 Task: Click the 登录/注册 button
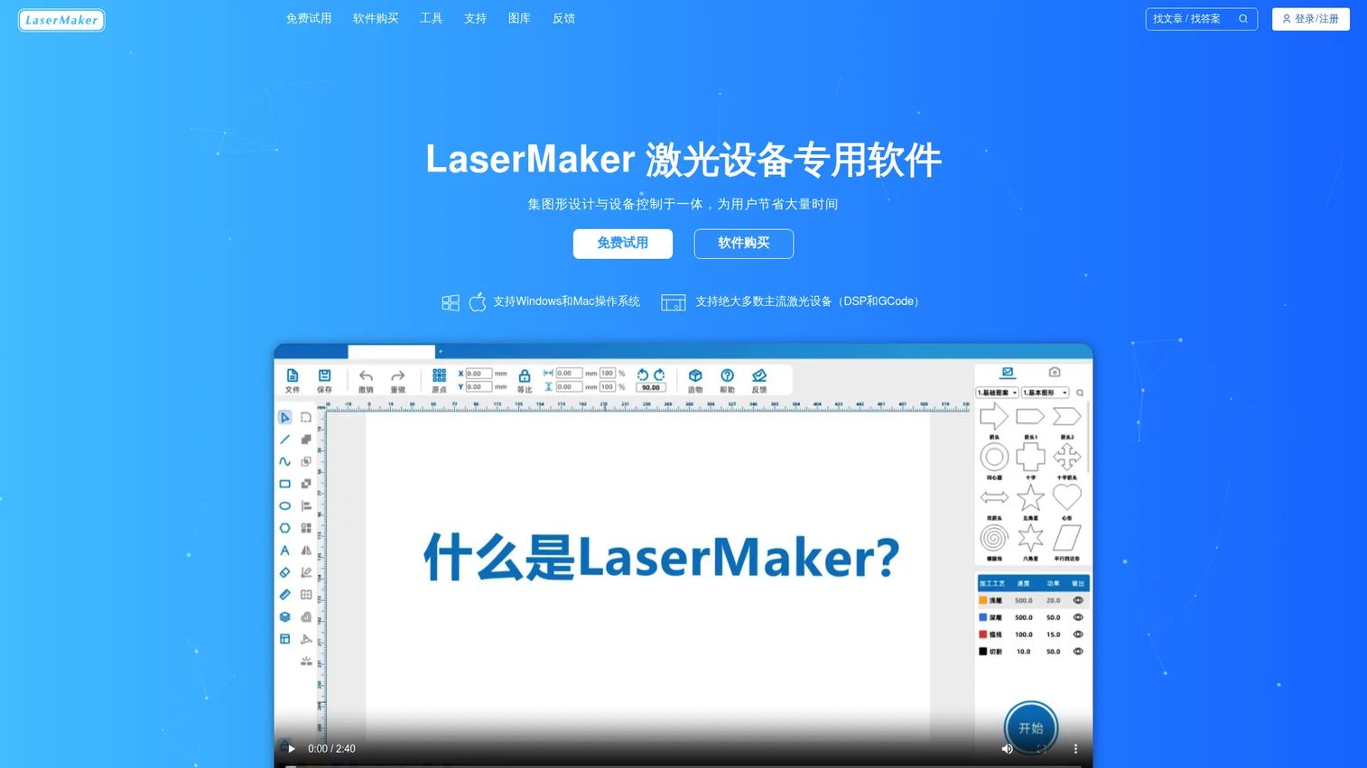(1311, 19)
